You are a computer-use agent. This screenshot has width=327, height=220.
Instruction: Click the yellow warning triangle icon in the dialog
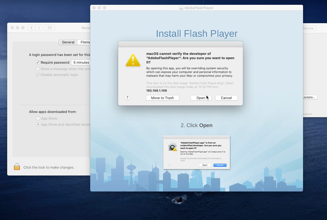[133, 60]
